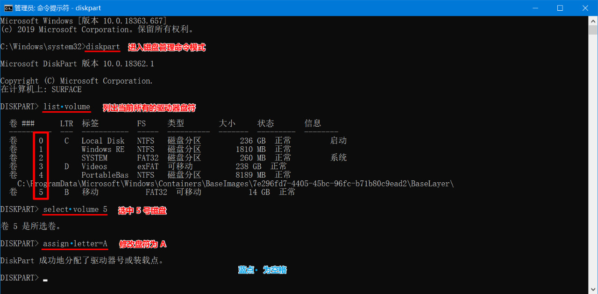Click 'Microsoft DiskPart 版本 10.0.18362.1' line
598x294 pixels.
tap(77, 64)
